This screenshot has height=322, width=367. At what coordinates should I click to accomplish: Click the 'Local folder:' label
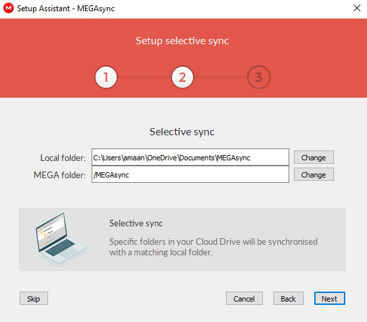(x=63, y=158)
